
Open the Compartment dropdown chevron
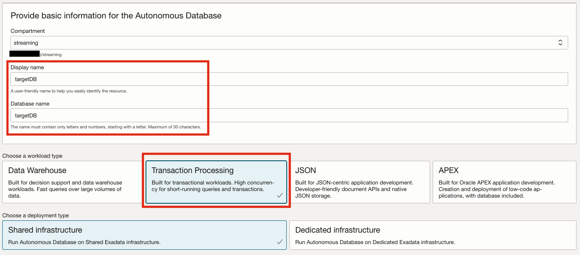(x=560, y=42)
